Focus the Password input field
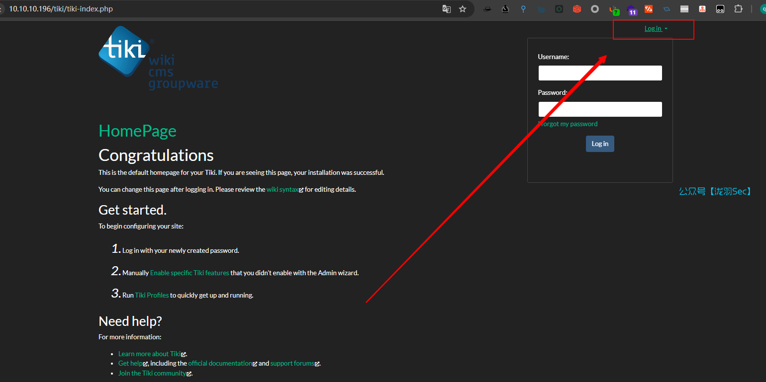The width and height of the screenshot is (766, 382). coord(600,109)
